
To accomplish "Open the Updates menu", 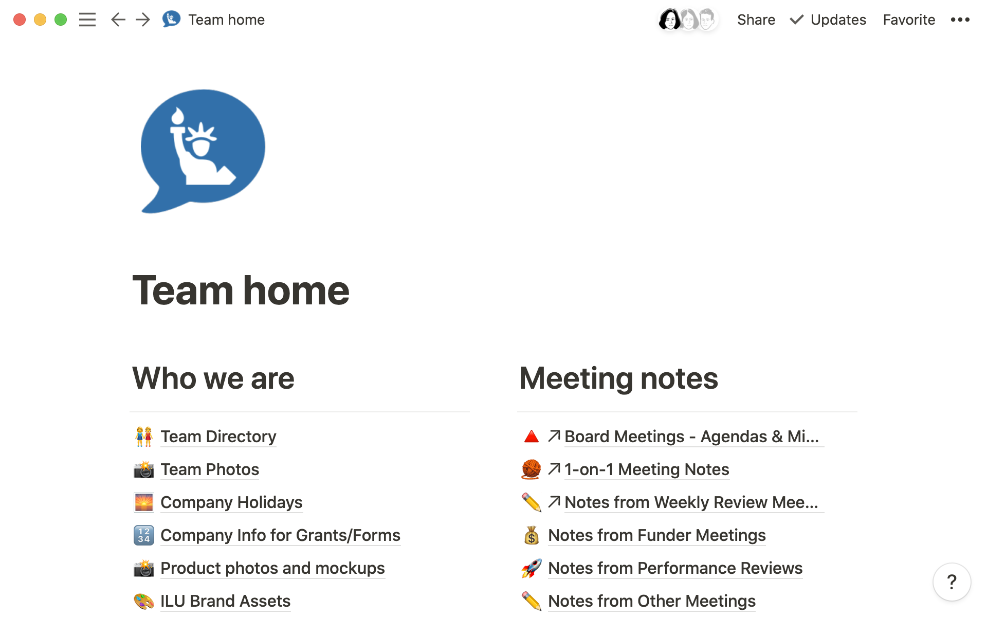I will [828, 20].
